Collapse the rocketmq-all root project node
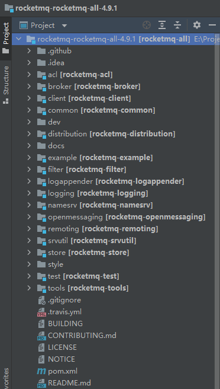The width and height of the screenshot is (220, 389). [x=18, y=39]
